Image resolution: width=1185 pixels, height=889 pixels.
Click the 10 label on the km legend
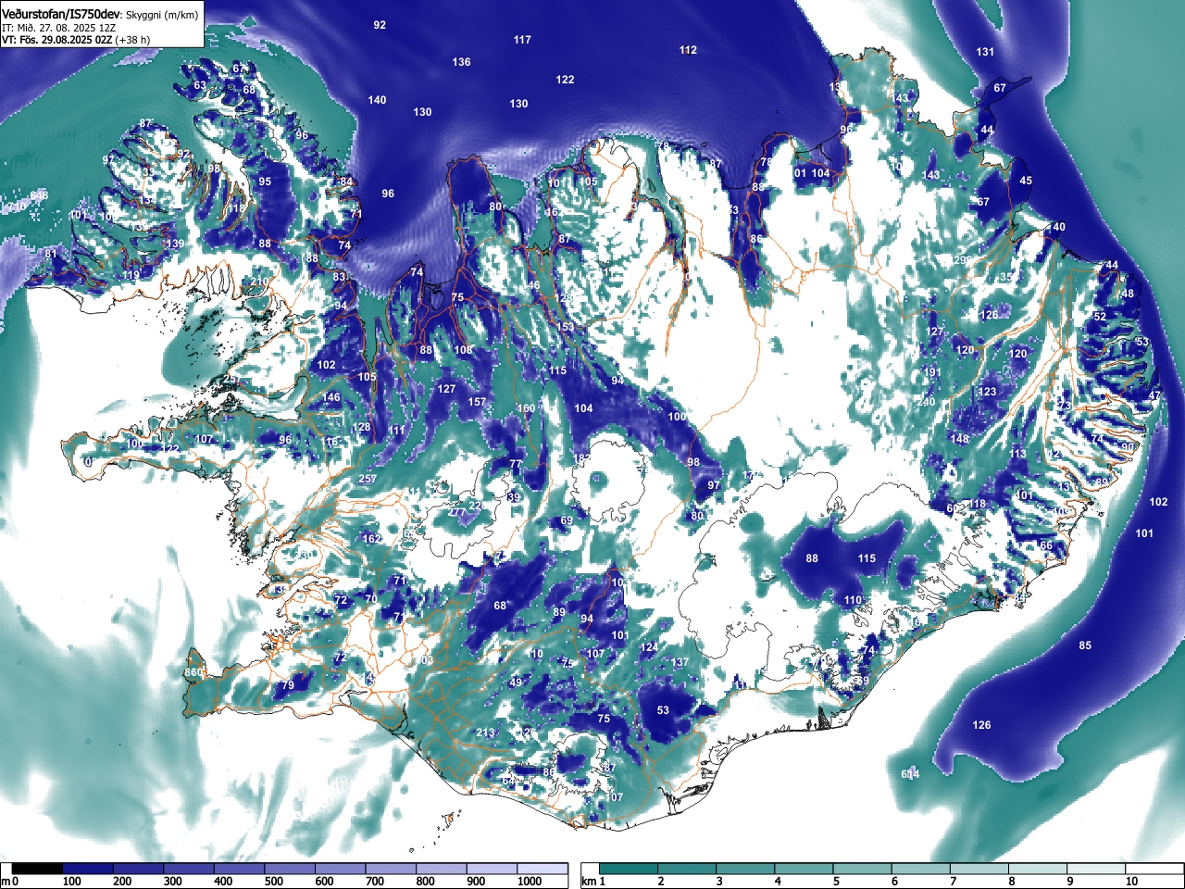tap(1131, 882)
